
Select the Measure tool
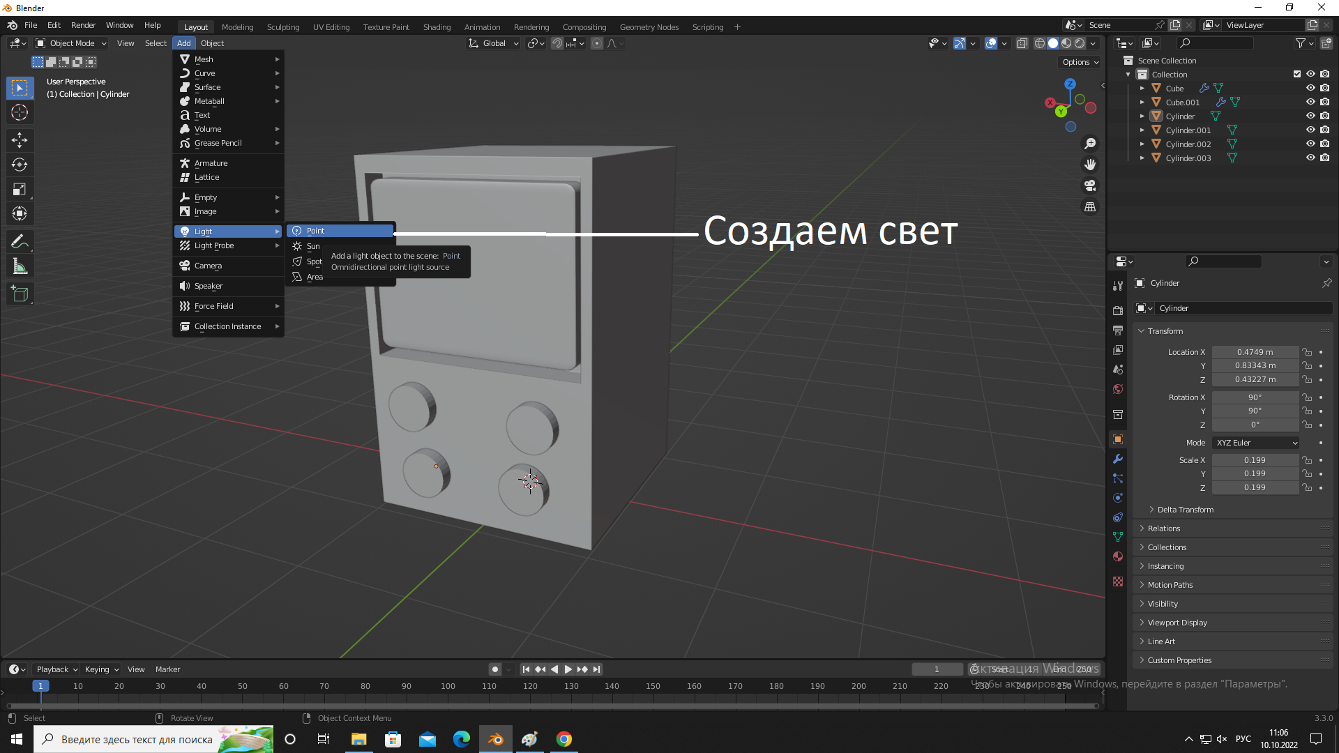point(20,266)
